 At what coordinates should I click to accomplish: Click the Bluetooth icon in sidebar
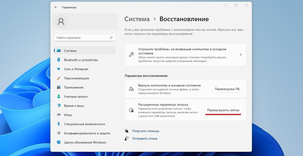pyautogui.click(x=59, y=60)
